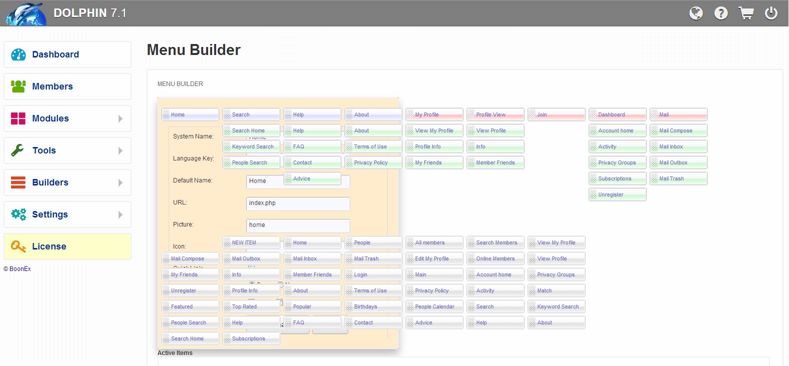Click the Dashboard item in the menu builder
Viewport: 789px width, 366px height.
coord(617,114)
